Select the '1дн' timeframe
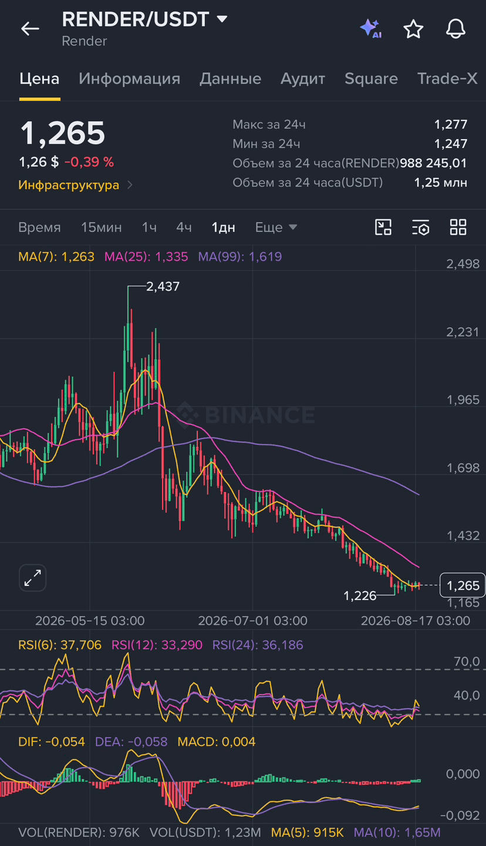Viewport: 486px width, 846px height. pyautogui.click(x=224, y=227)
